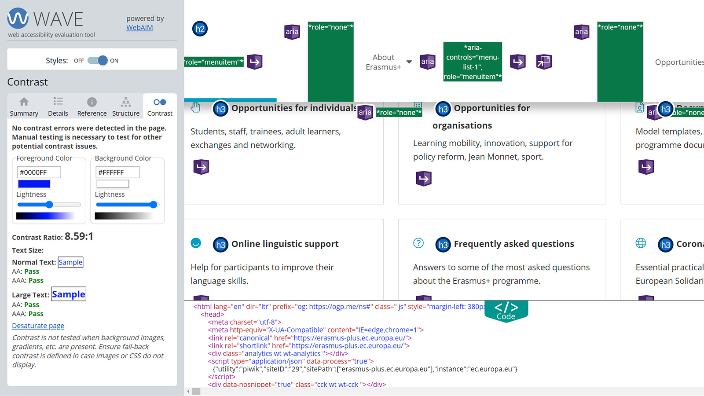Image resolution: width=704 pixels, height=396 pixels.
Task: Click the question mark icon near FAQ card
Action: pyautogui.click(x=418, y=243)
